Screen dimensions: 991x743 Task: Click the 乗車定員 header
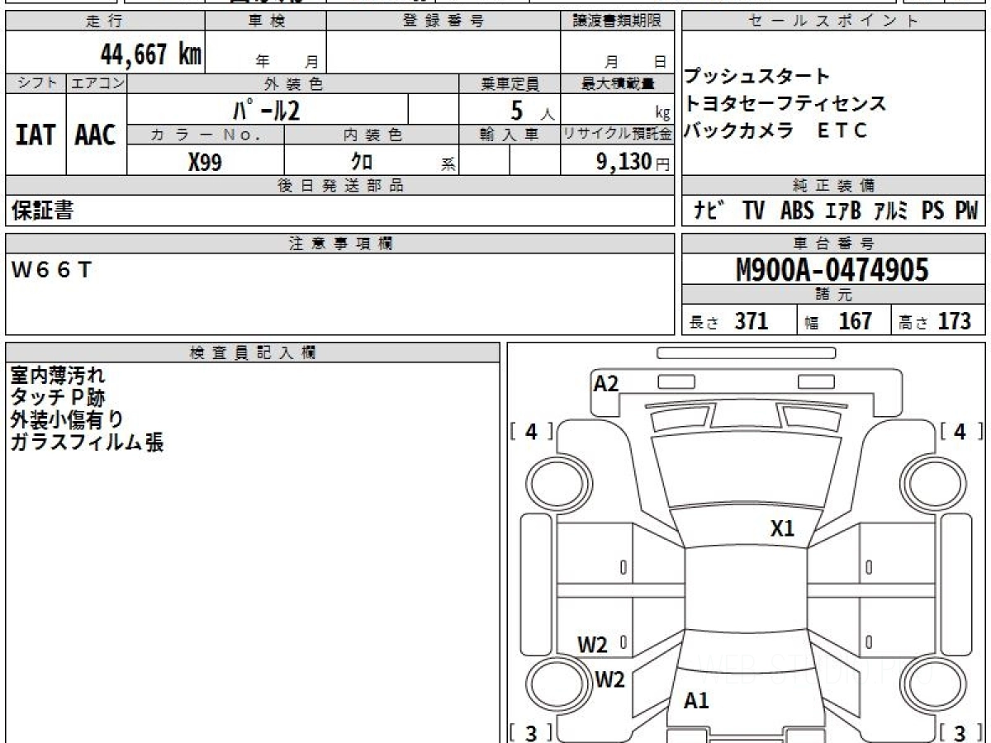click(510, 83)
